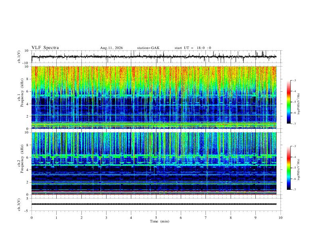Click the 10 minute tick label
Screen dimensions: 316x244
click(280, 218)
